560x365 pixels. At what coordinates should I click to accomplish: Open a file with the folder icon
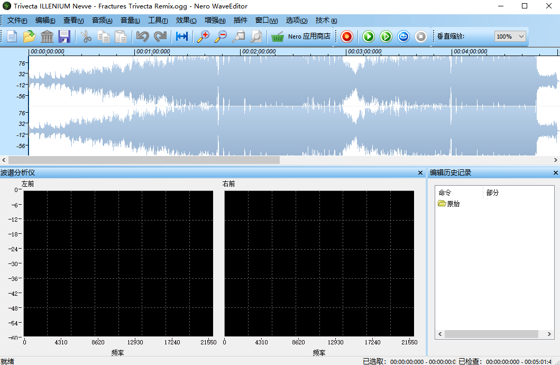[x=29, y=36]
